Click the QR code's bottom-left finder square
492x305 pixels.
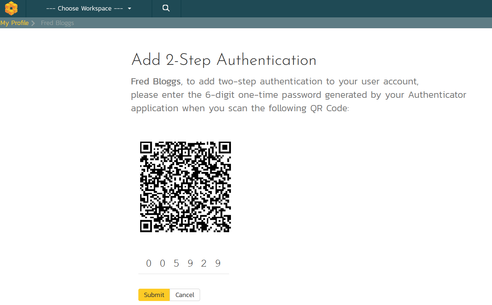(146, 226)
